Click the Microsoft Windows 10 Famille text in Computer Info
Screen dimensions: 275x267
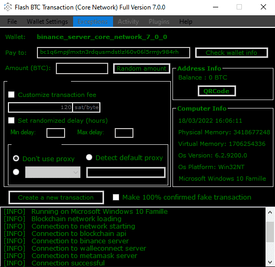click(222, 179)
